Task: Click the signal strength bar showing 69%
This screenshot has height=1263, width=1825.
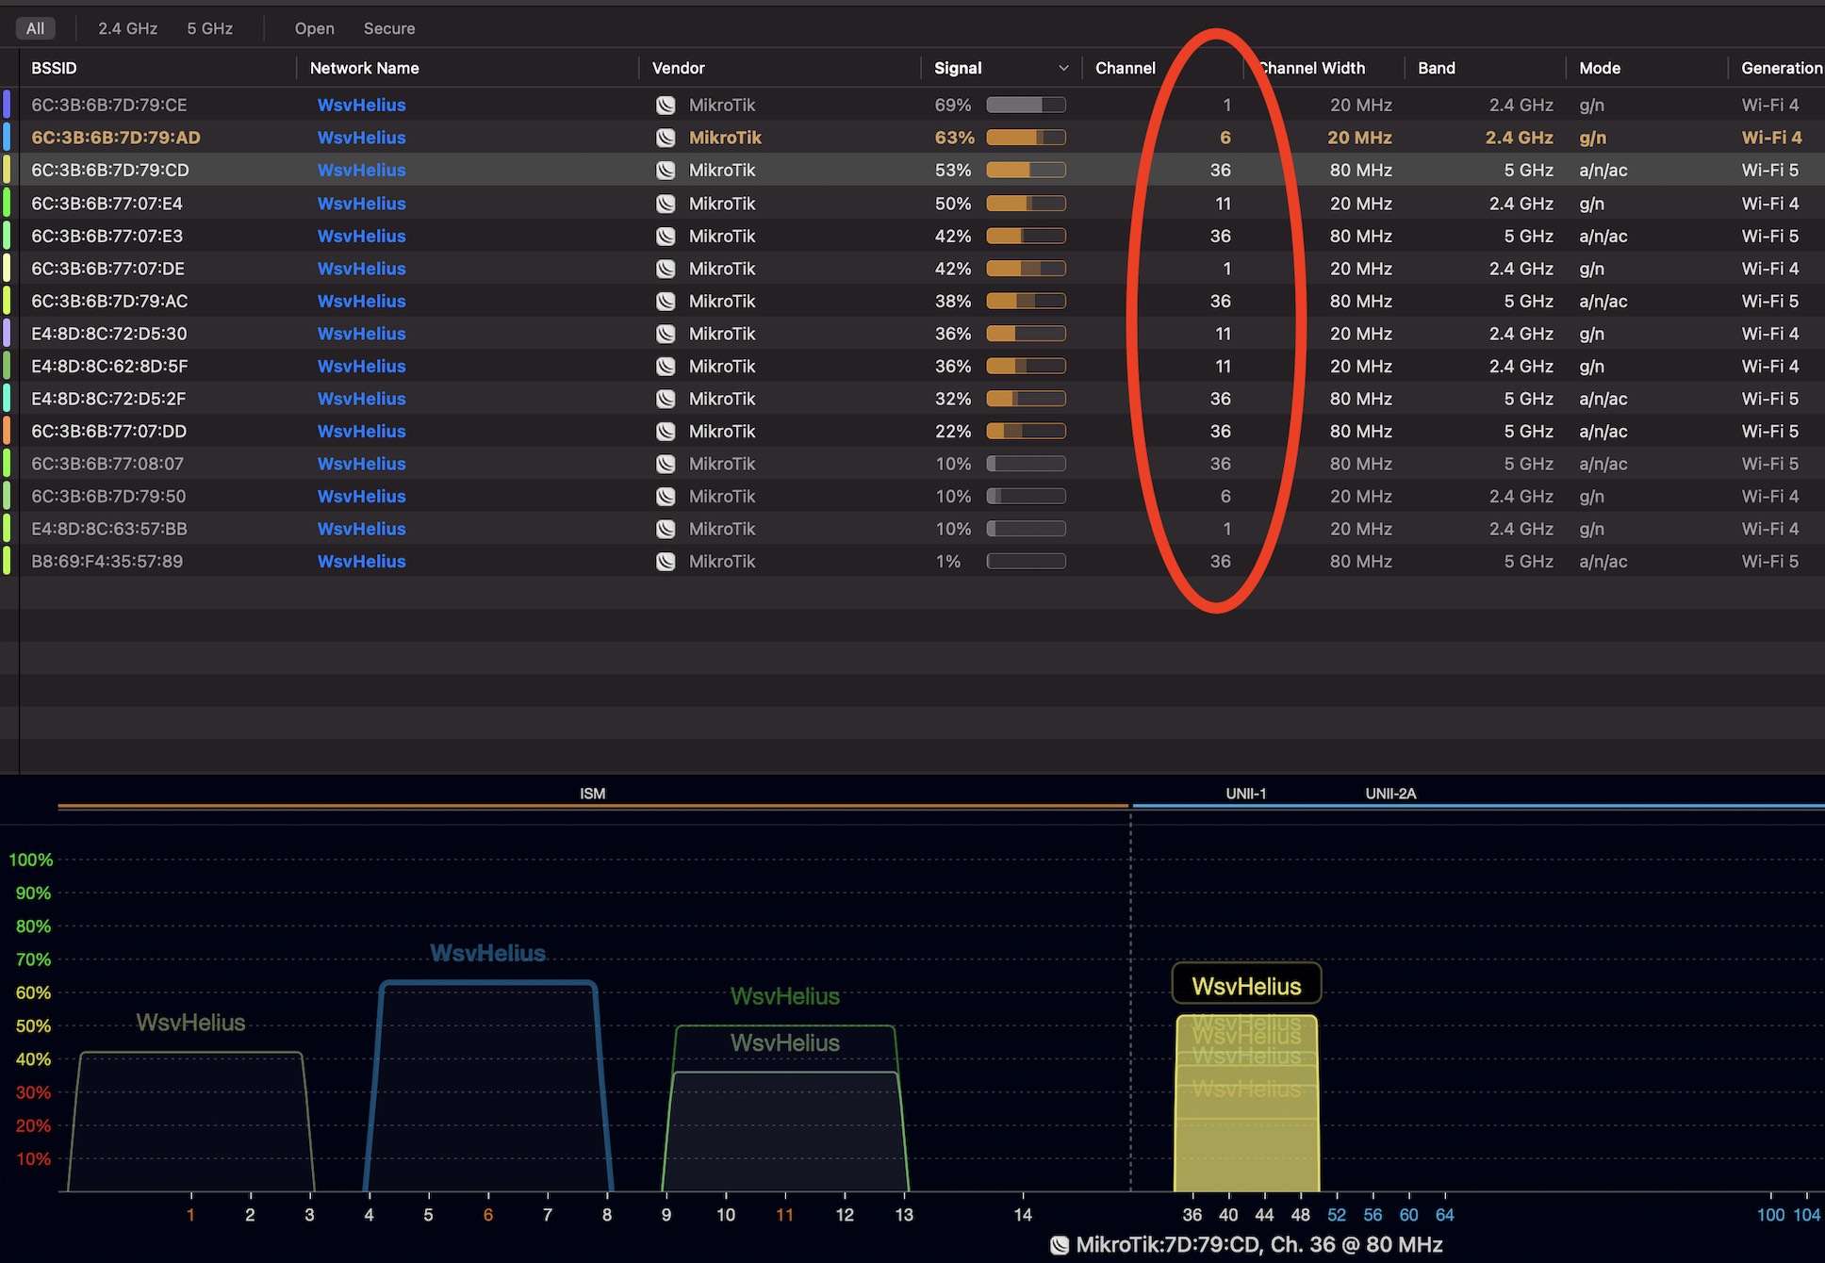Action: [1026, 105]
